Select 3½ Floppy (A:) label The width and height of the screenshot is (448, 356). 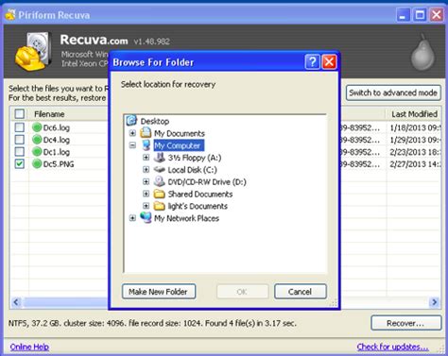195,158
